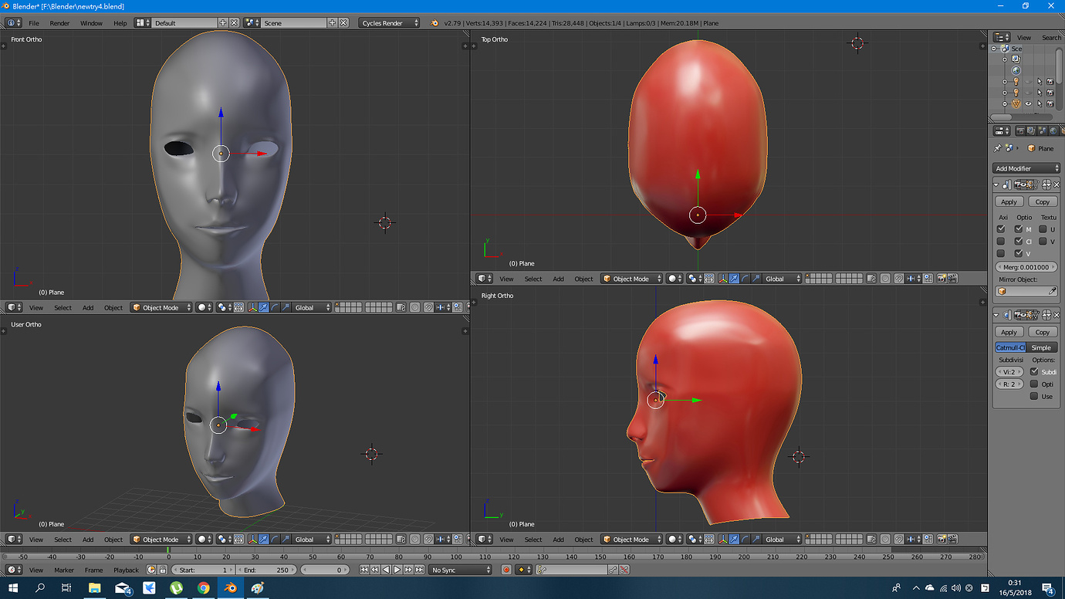Click Apply on the Mirror modifier
The width and height of the screenshot is (1065, 599).
(1009, 201)
